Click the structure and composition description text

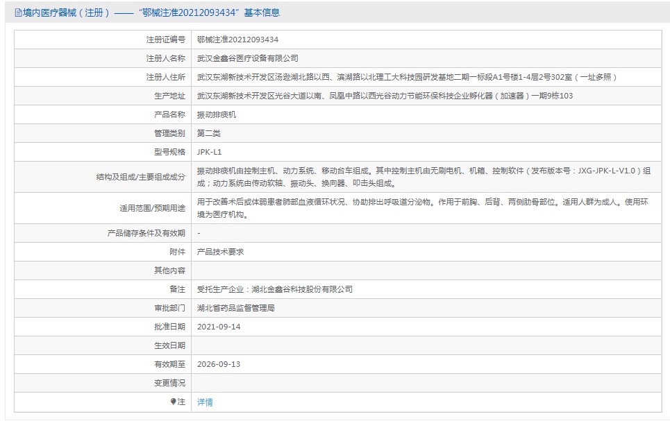[424, 177]
